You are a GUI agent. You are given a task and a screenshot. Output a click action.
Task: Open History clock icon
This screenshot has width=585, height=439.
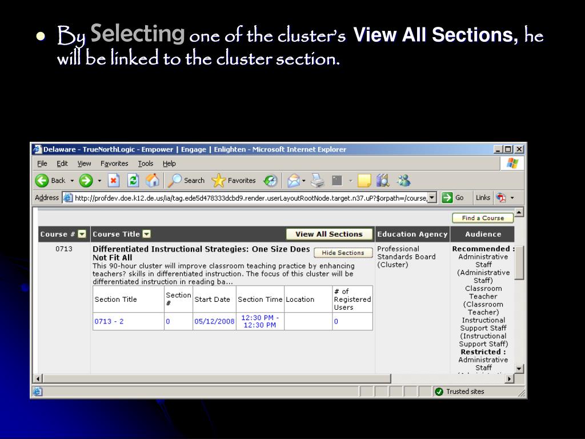point(270,181)
